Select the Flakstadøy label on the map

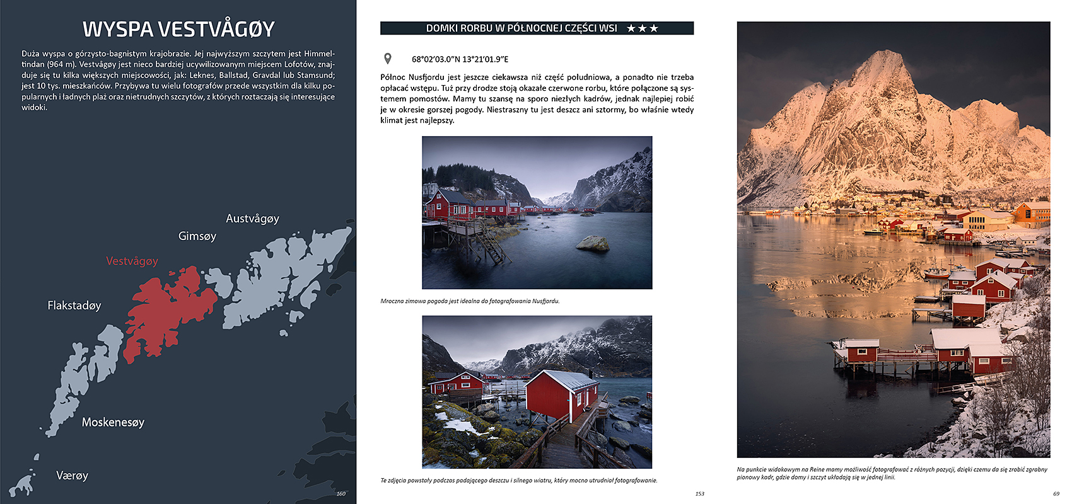[74, 306]
